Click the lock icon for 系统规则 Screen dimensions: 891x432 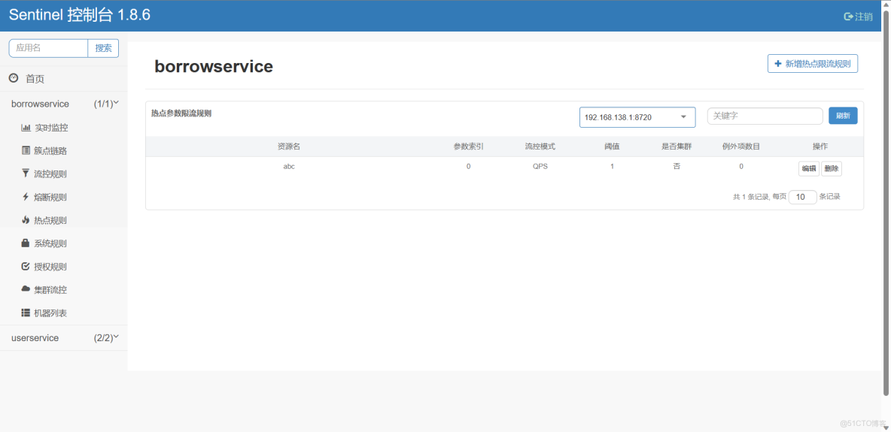pos(26,243)
